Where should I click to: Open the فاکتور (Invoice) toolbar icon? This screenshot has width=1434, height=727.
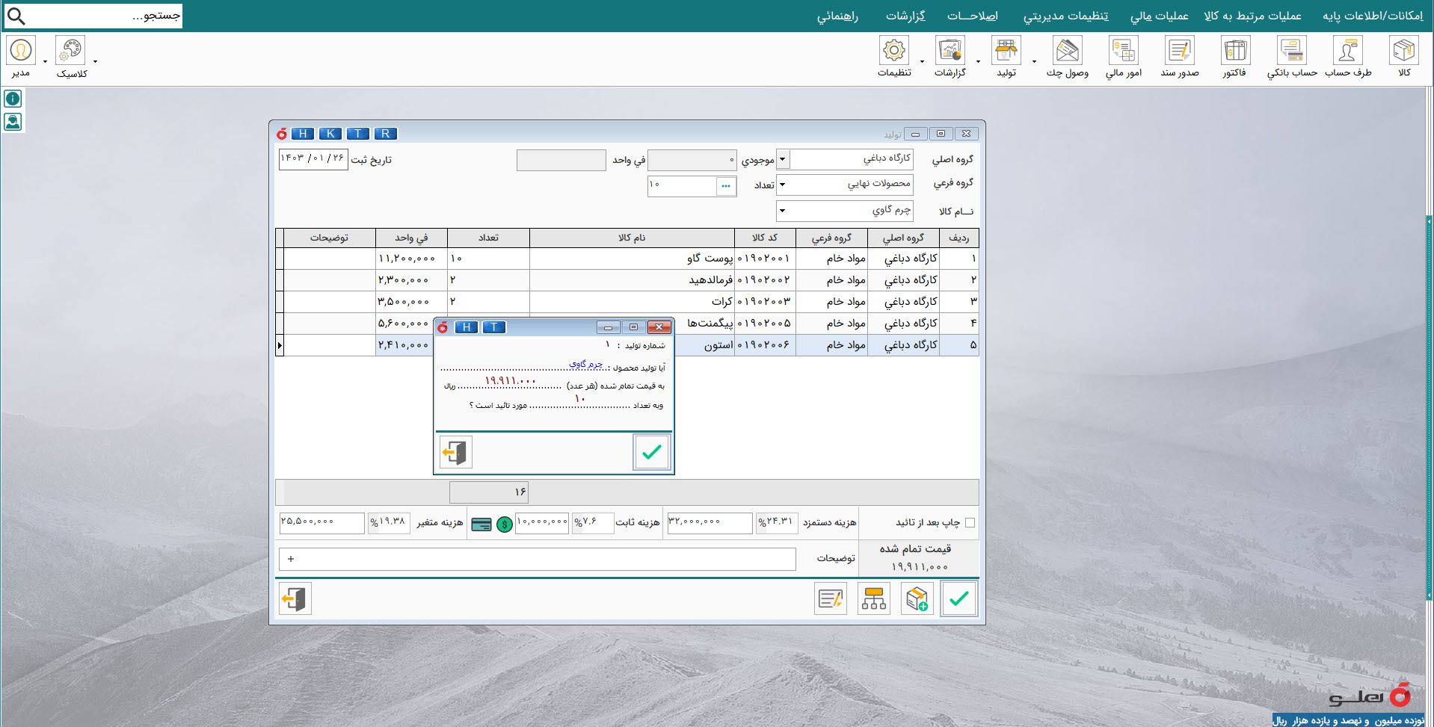point(1235,51)
